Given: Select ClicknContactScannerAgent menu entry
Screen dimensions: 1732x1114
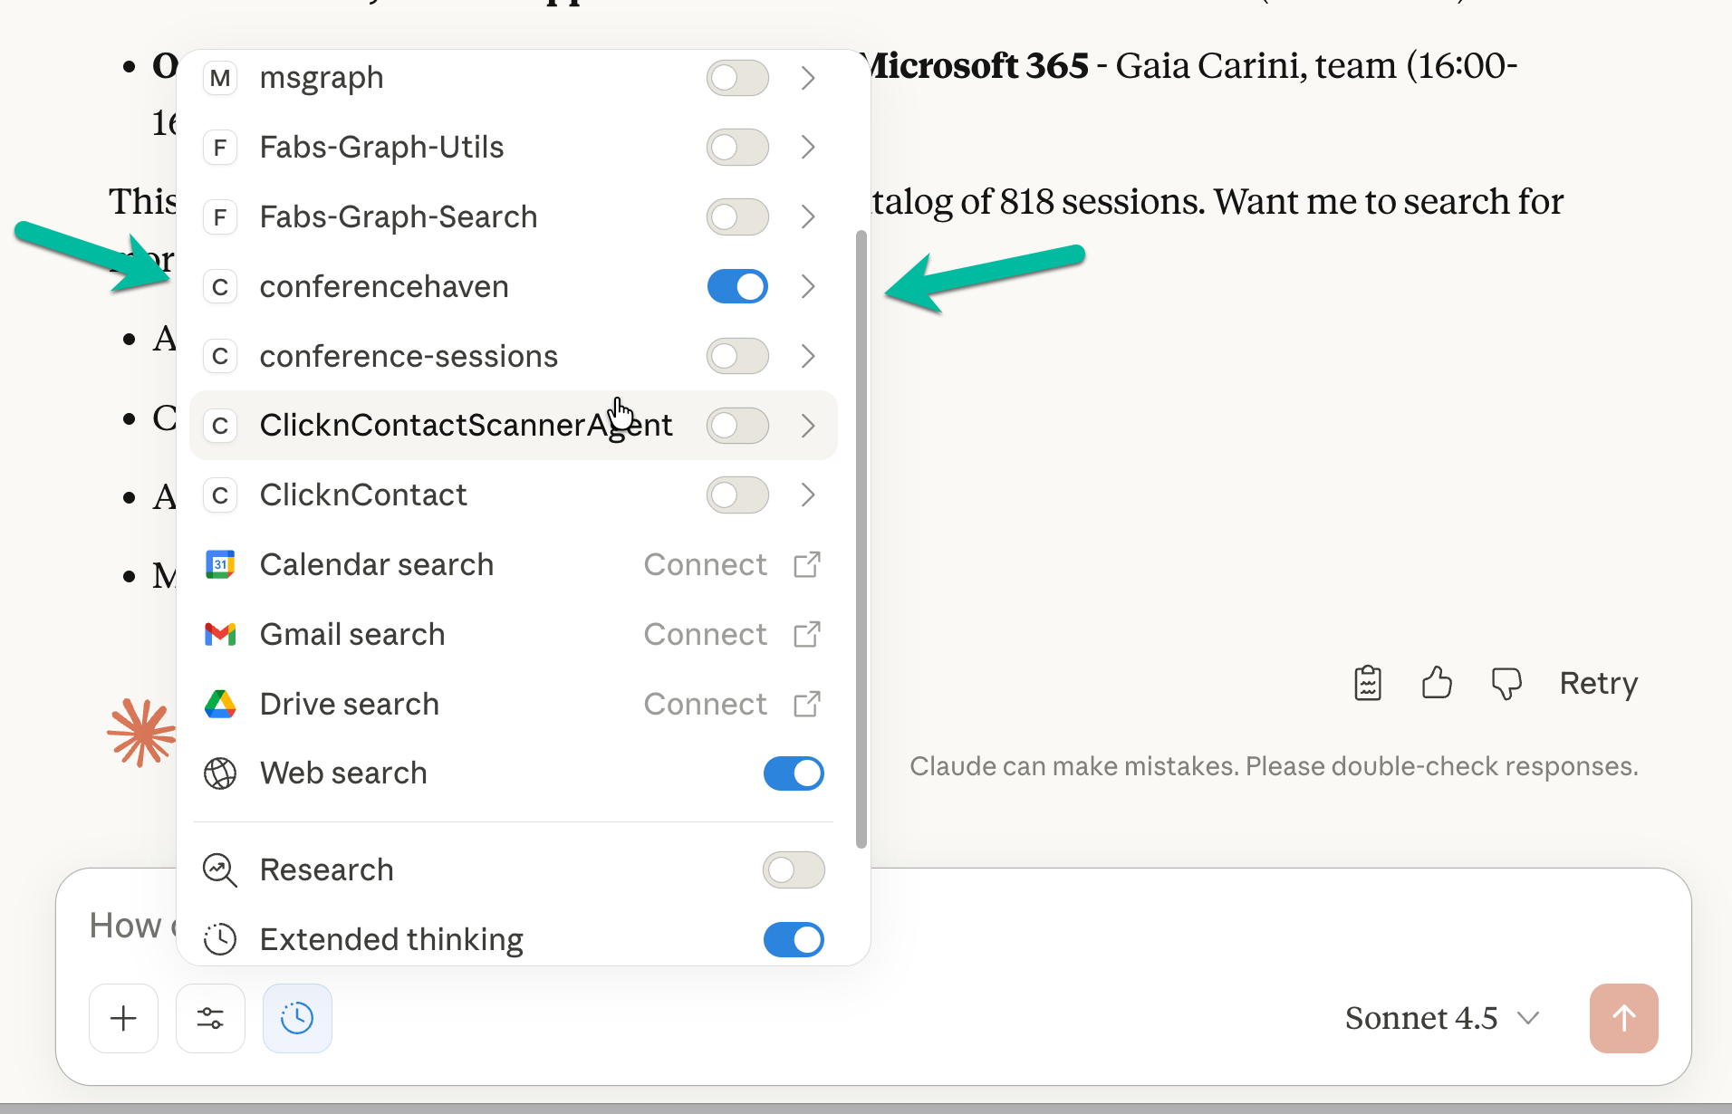Looking at the screenshot, I should (466, 426).
